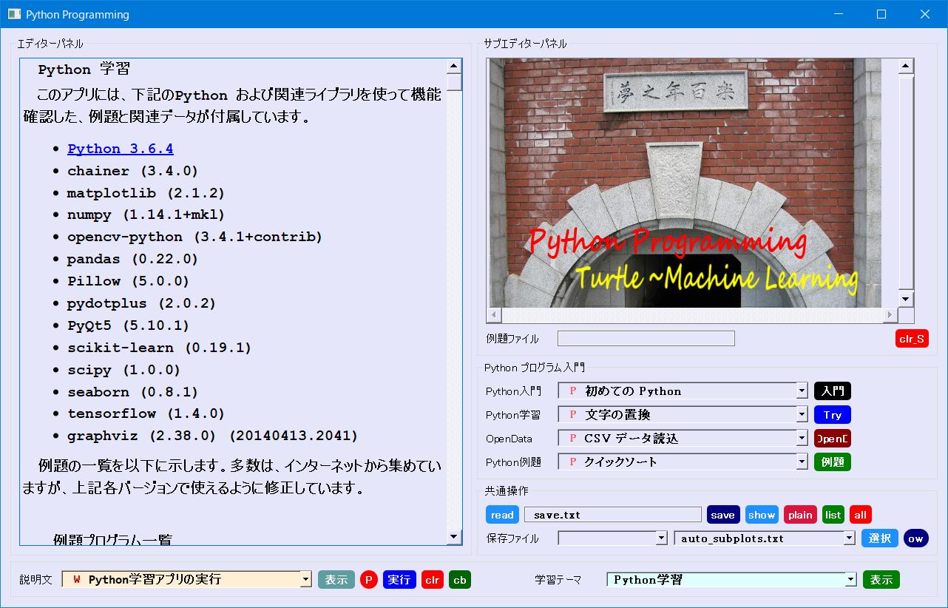Maximize the Python Programming window

pos(881,14)
